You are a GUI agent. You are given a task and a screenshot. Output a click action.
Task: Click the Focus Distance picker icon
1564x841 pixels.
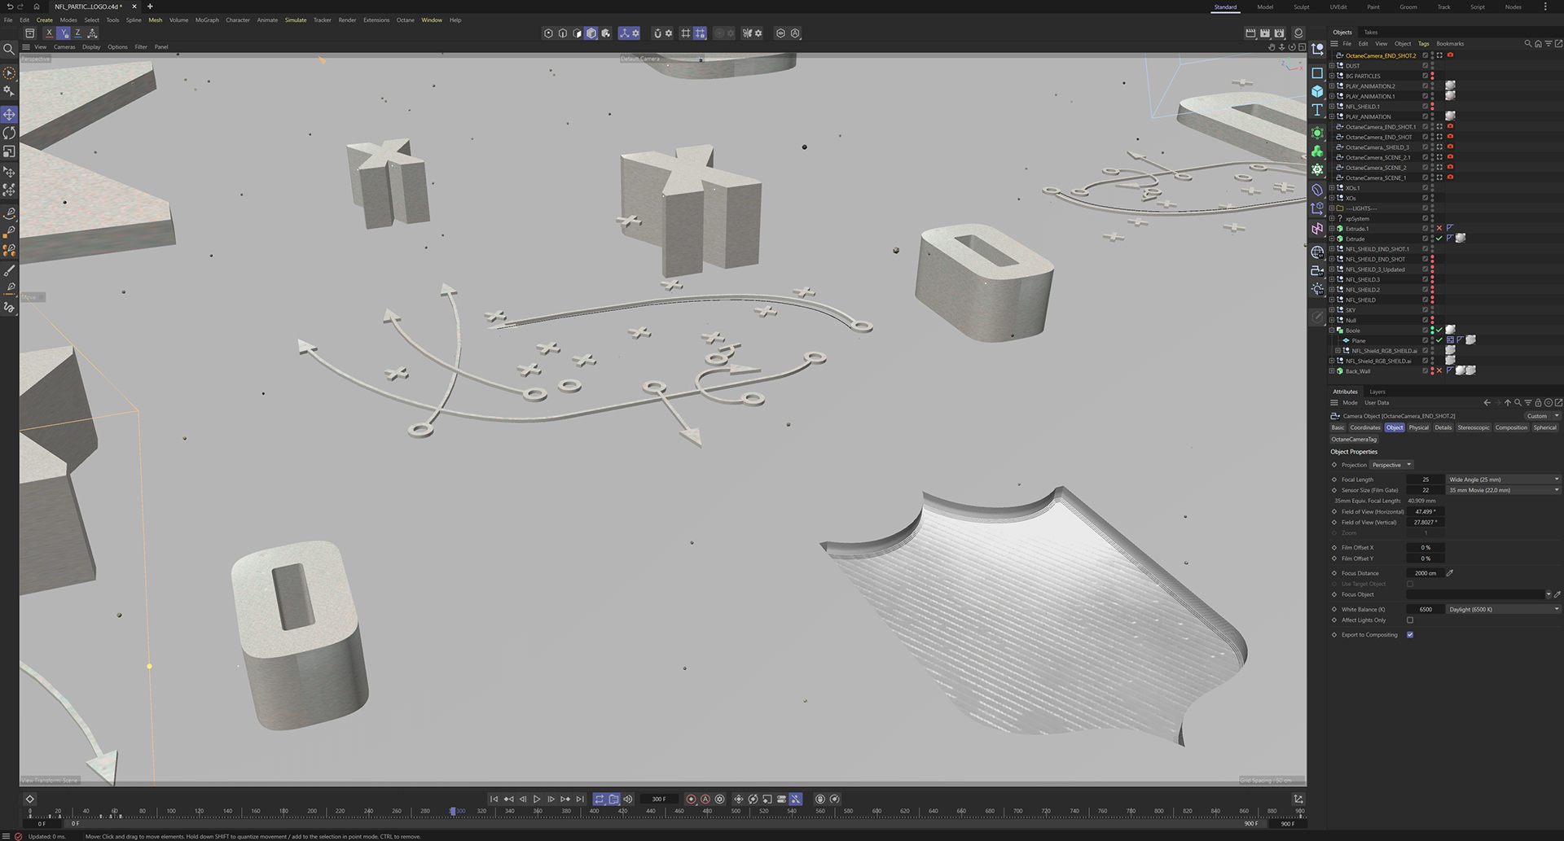1450,573
